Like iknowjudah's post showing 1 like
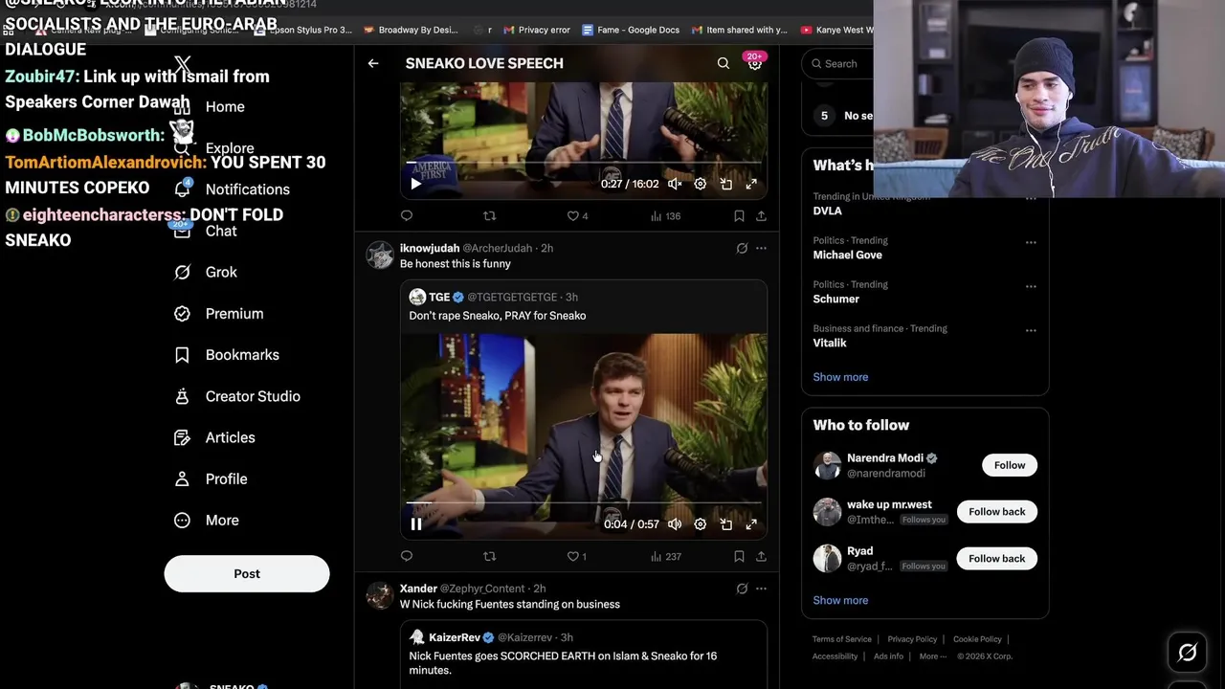The height and width of the screenshot is (689, 1225). [x=576, y=556]
